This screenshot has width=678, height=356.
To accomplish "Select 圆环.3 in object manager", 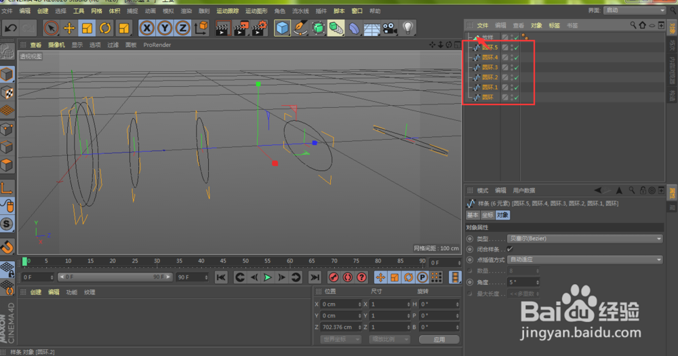I will point(490,68).
